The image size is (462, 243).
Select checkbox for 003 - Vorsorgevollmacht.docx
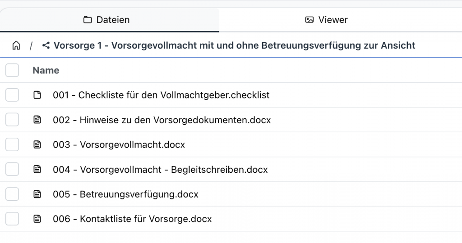coord(12,144)
